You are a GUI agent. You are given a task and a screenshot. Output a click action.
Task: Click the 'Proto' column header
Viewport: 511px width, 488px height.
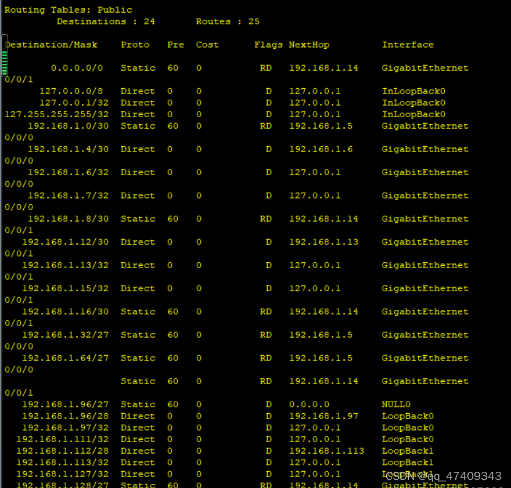click(x=135, y=45)
